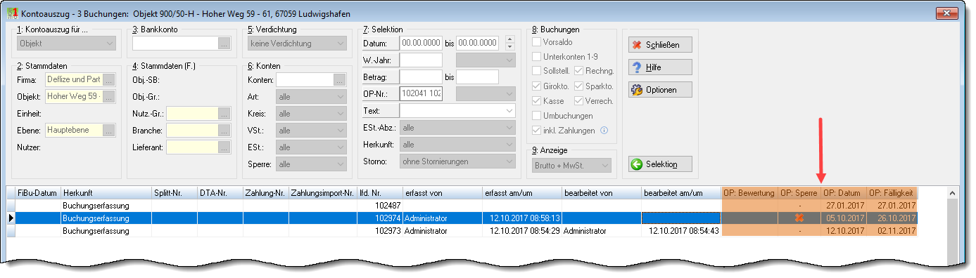Open the Herkunft dropdown in Selektion
The width and height of the screenshot is (976, 278).
[457, 145]
